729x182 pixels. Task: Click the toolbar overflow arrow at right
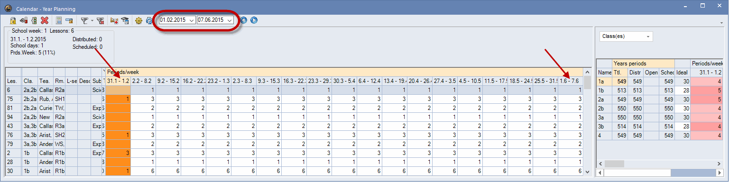pyautogui.click(x=721, y=22)
